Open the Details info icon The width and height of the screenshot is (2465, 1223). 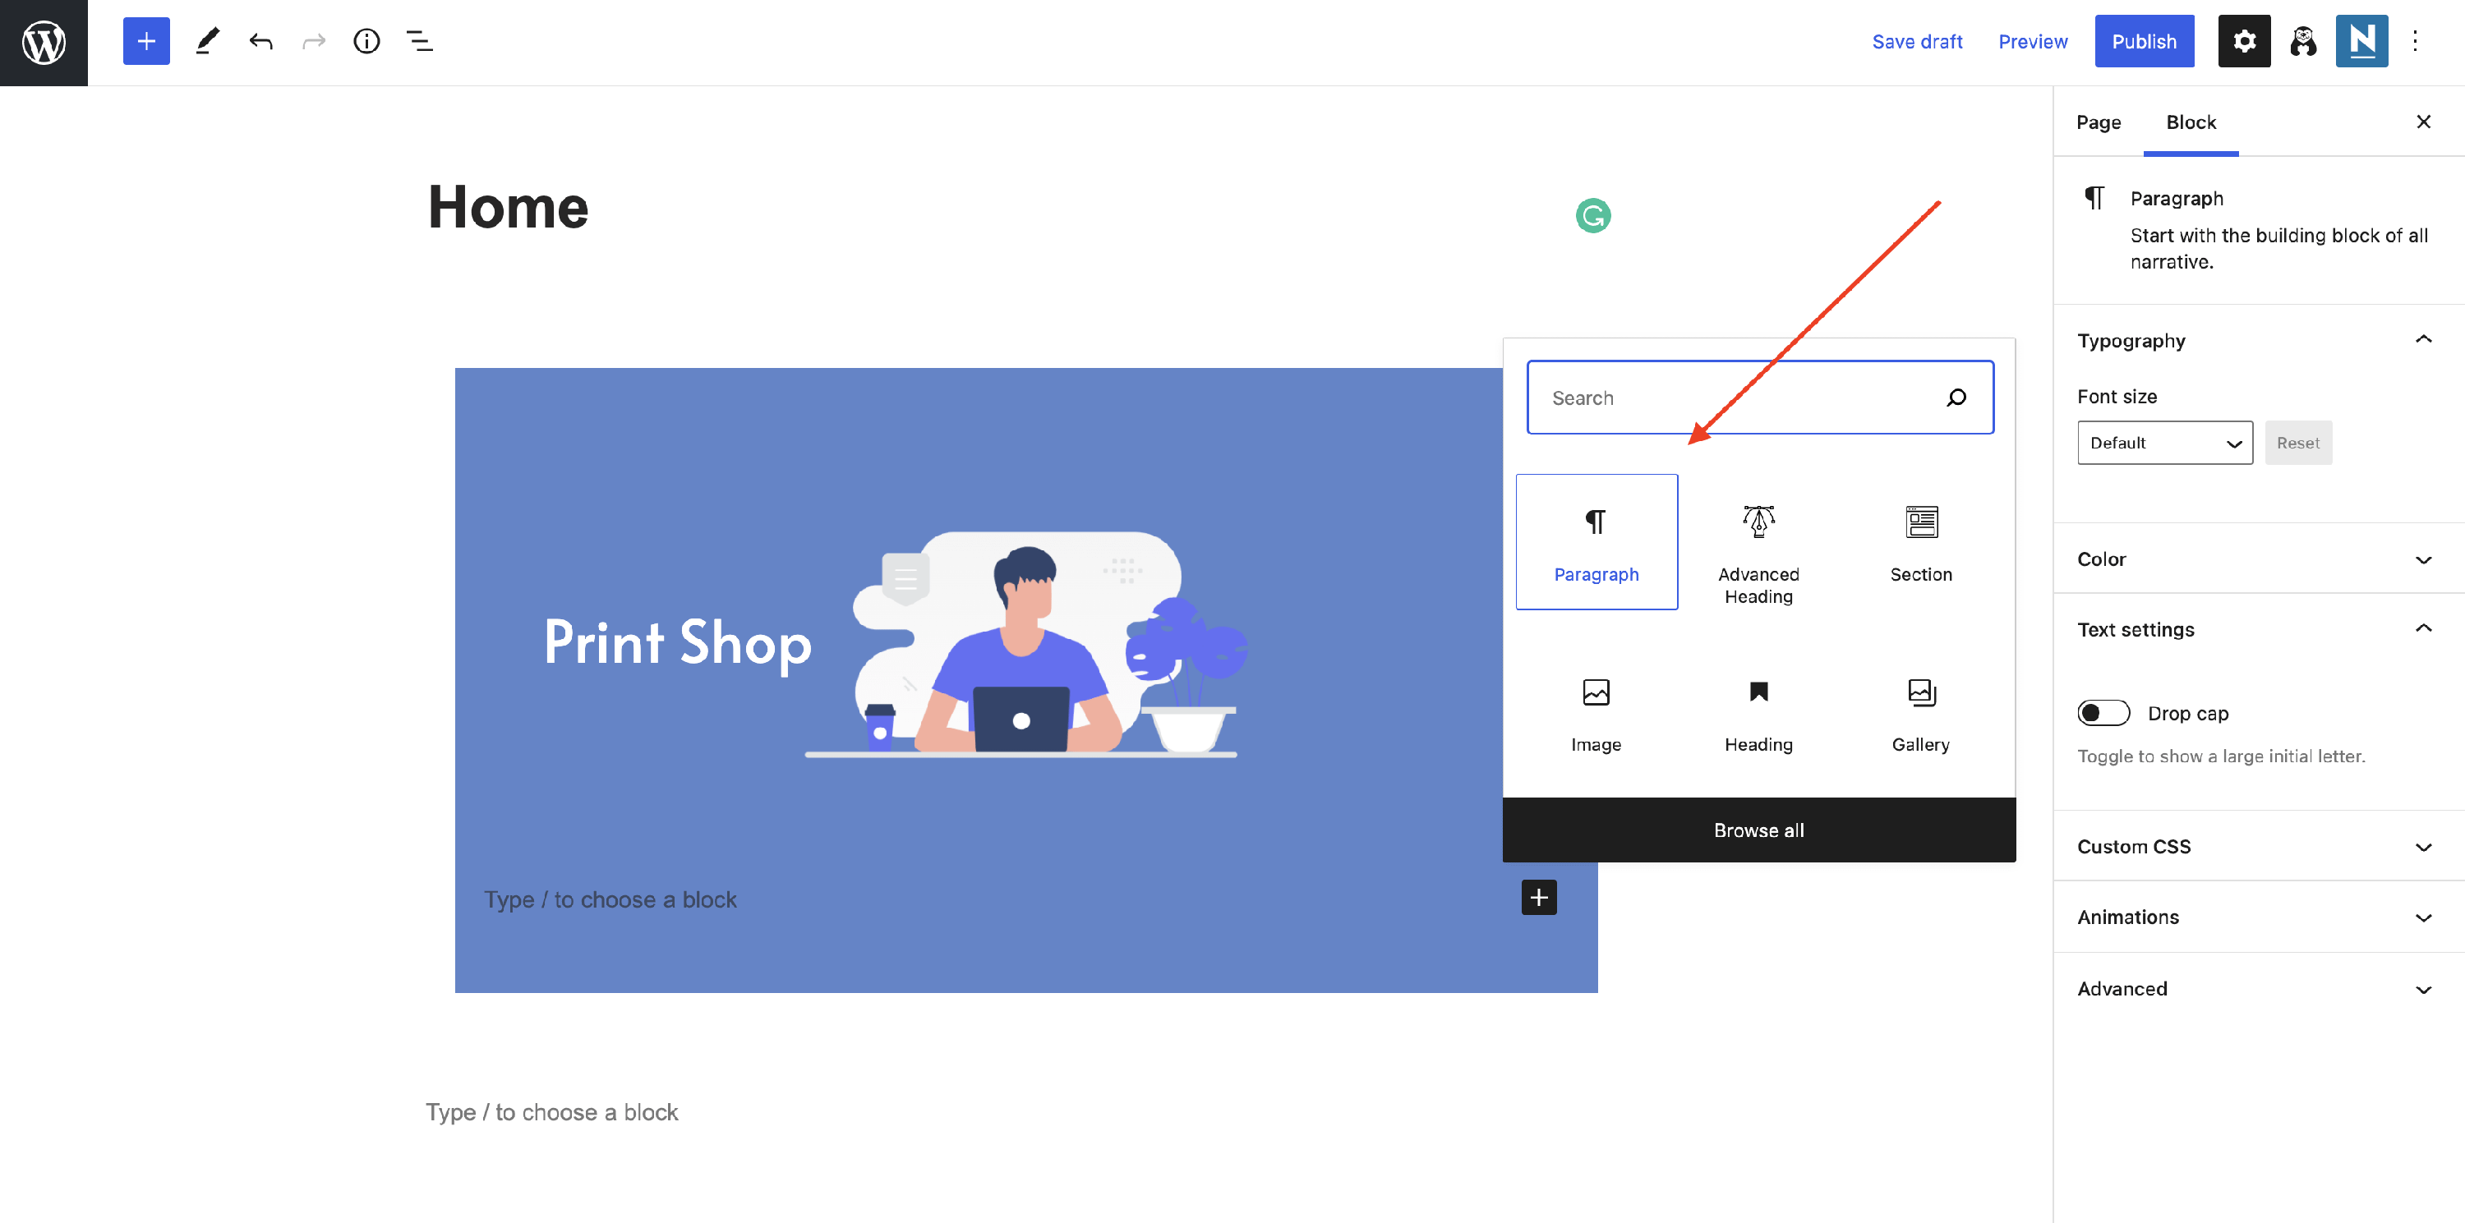[366, 41]
